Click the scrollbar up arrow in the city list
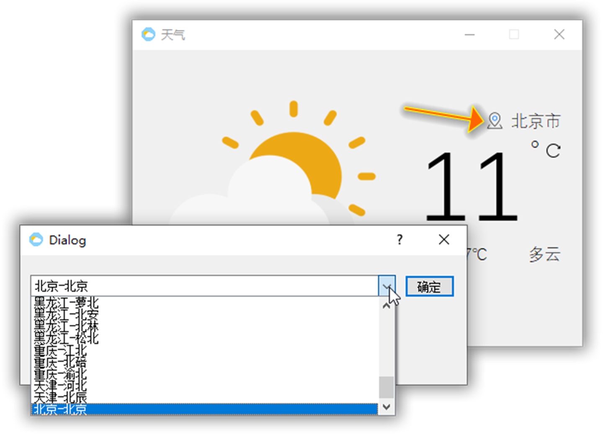Image resolution: width=603 pixels, height=436 pixels. click(386, 306)
